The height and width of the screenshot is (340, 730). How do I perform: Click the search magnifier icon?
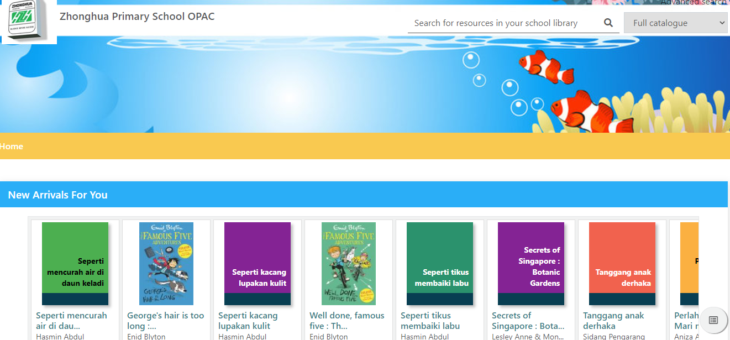608,23
